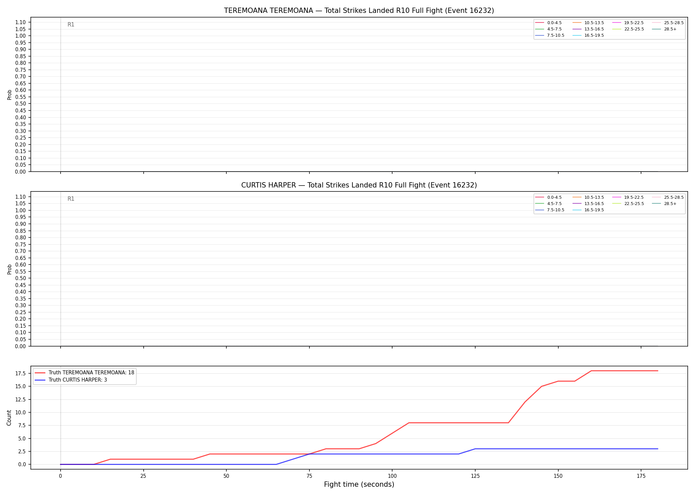Click the CURTIS HARPER chart title
Screen dimensions: 695x496
click(359, 185)
